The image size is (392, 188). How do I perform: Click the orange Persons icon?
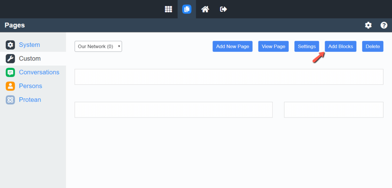tap(10, 86)
